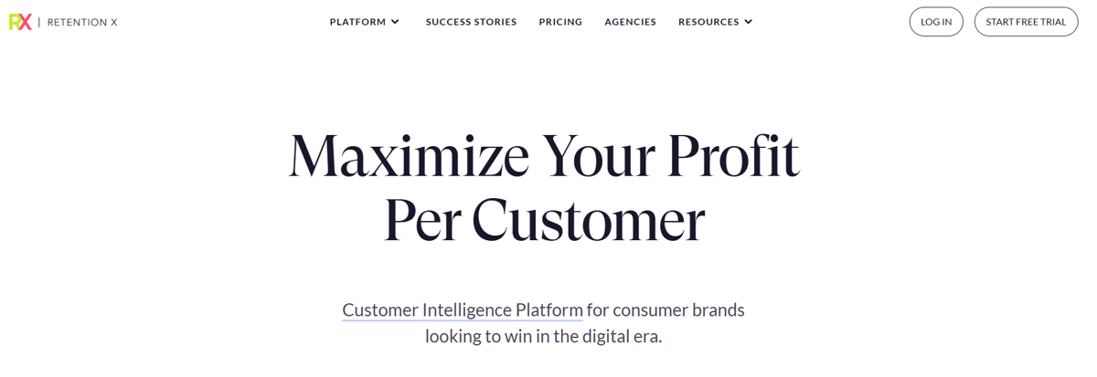This screenshot has height=377, width=1097.
Task: Click the "looking to win" subtitle line
Action: coord(543,337)
